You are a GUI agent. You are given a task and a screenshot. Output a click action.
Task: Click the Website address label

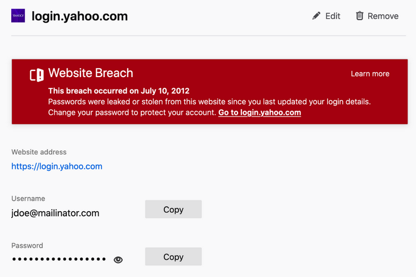(x=39, y=152)
